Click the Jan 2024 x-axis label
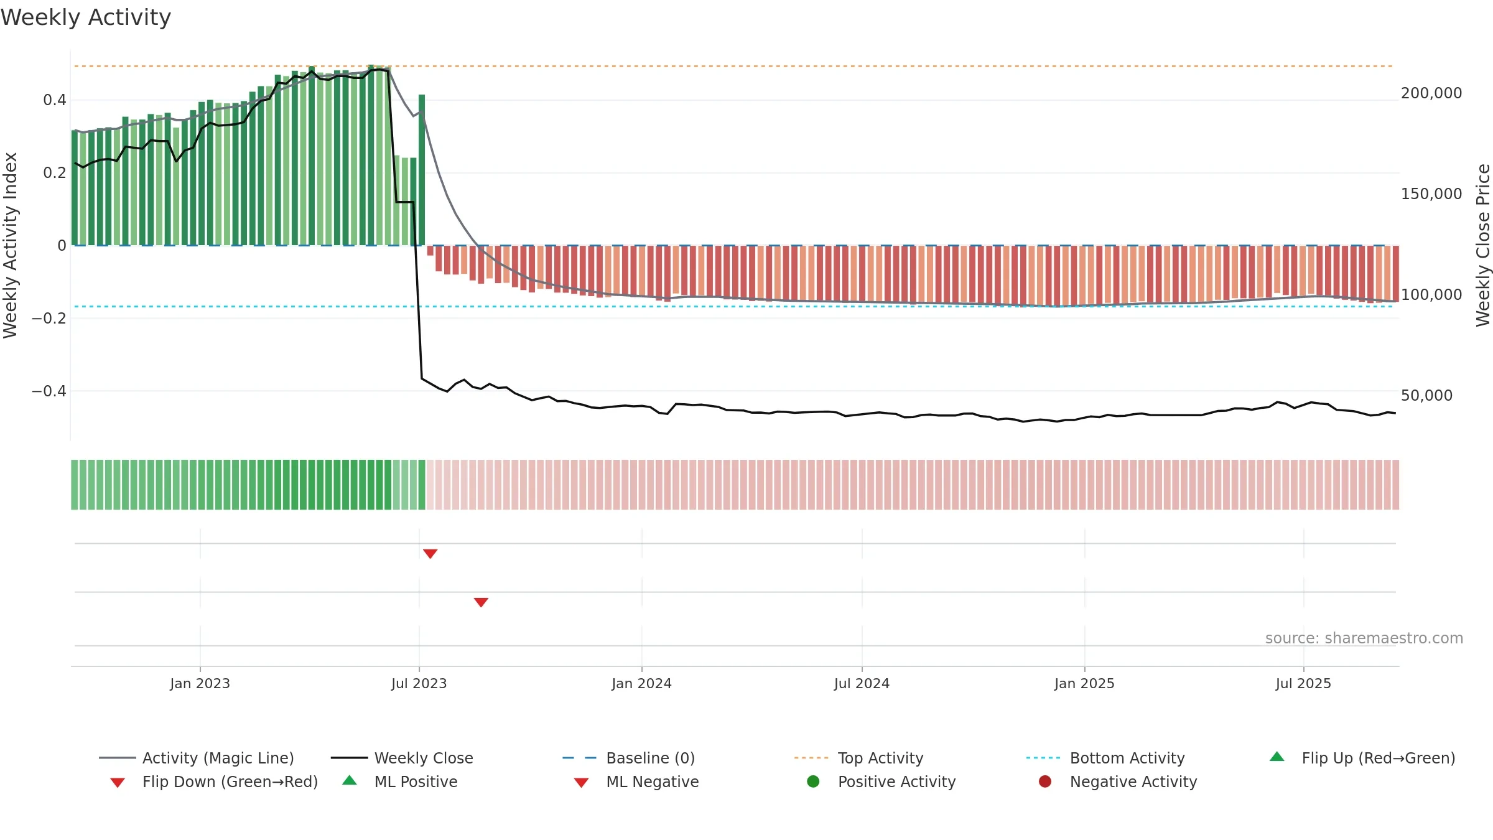The image size is (1493, 840). click(x=642, y=684)
